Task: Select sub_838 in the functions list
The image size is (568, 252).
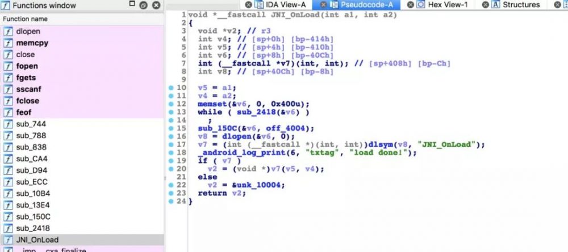Action: 82,147
